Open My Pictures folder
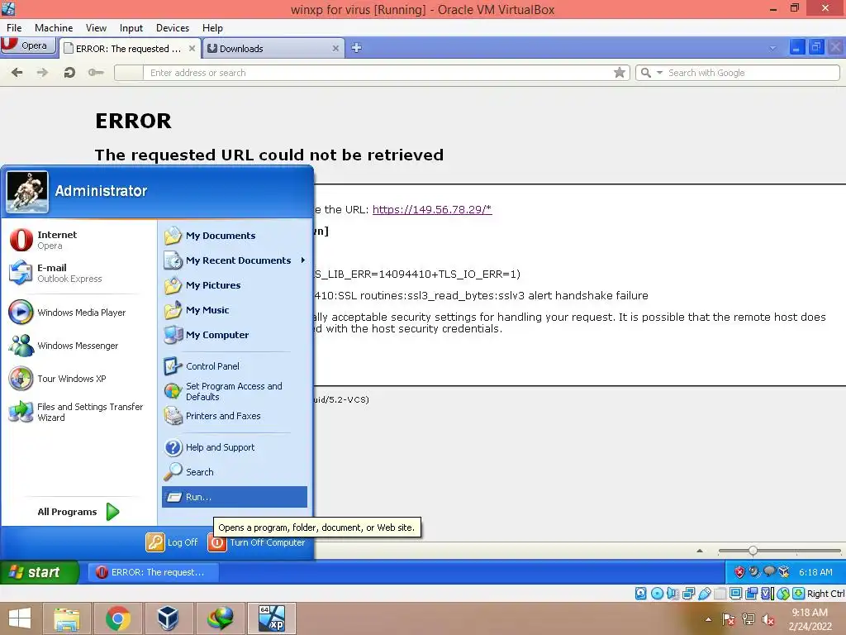Image resolution: width=846 pixels, height=635 pixels. point(234,285)
